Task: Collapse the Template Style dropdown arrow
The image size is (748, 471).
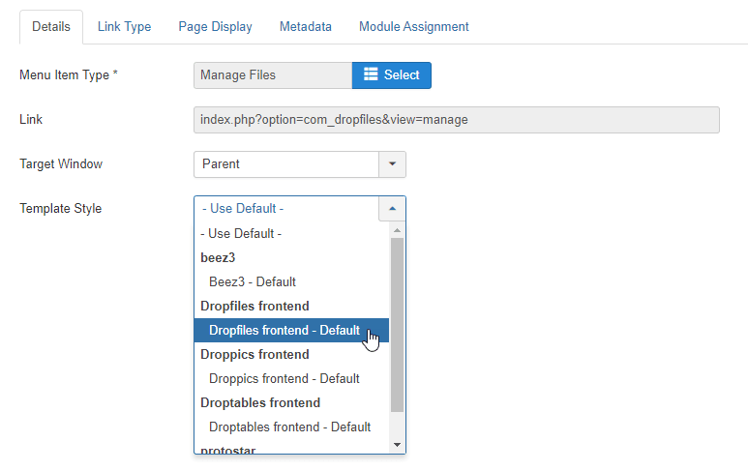Action: pyautogui.click(x=392, y=209)
